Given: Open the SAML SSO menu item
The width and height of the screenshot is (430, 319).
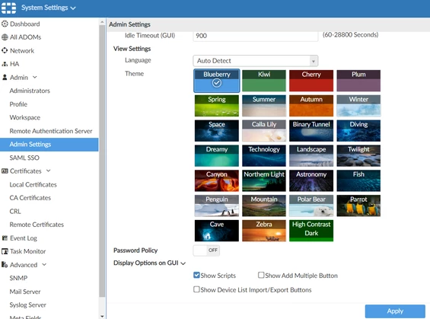Looking at the screenshot, I should pos(24,158).
